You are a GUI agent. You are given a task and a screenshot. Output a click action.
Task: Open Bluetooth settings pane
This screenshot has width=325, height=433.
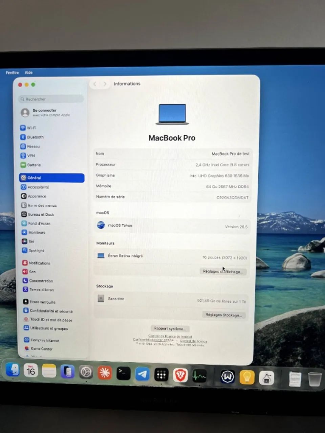pos(32,137)
